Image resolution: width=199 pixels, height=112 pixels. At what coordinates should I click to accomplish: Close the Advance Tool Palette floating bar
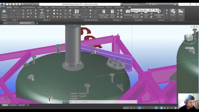[158, 10]
